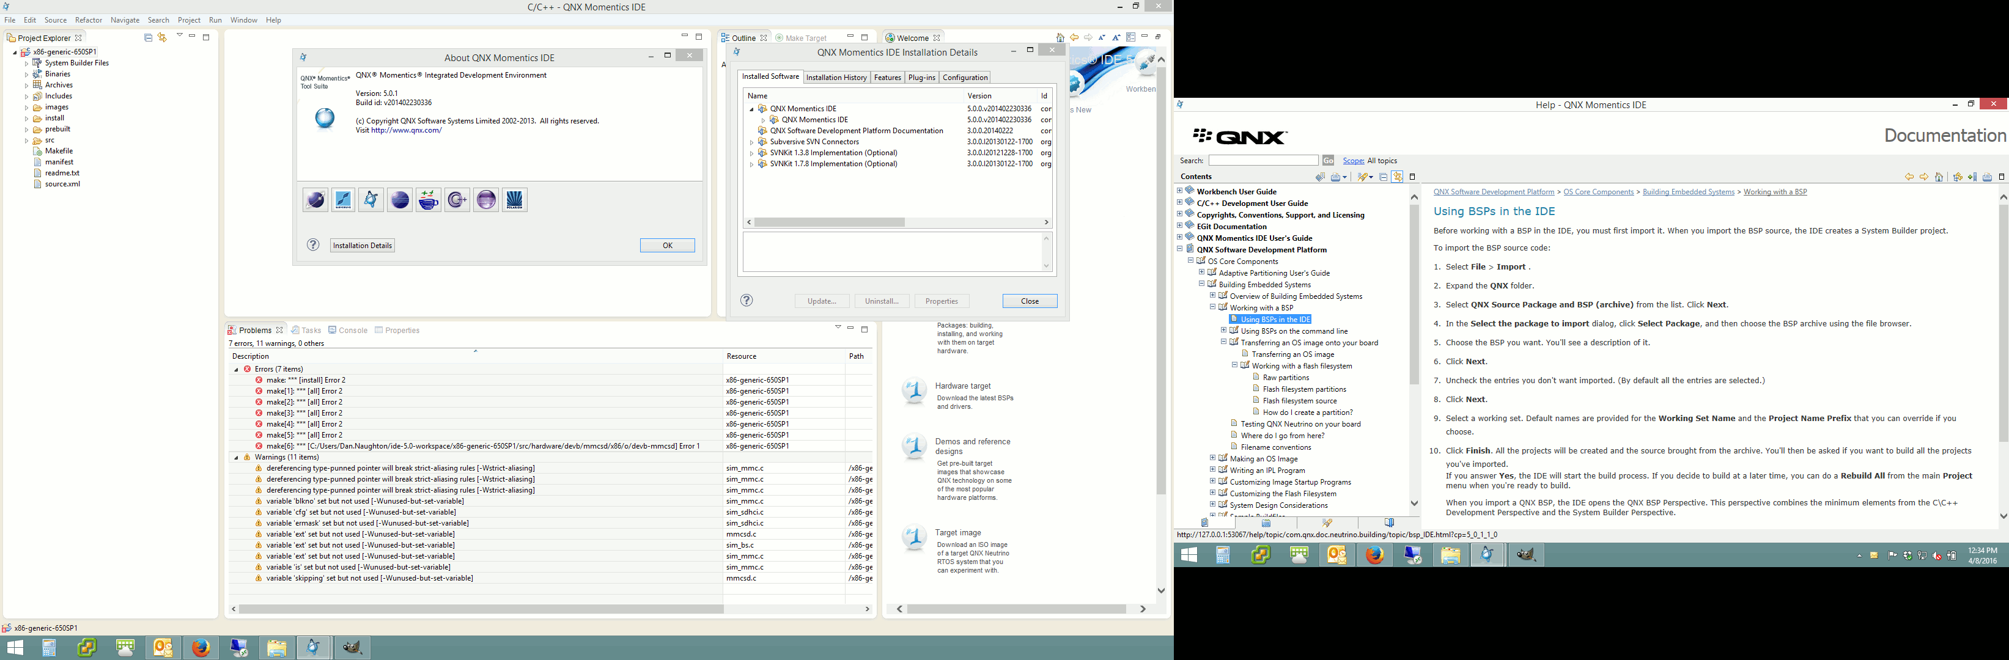Viewport: 2009px width, 660px height.
Task: Click Collapse All icon in help Contents
Action: pyautogui.click(x=1384, y=177)
